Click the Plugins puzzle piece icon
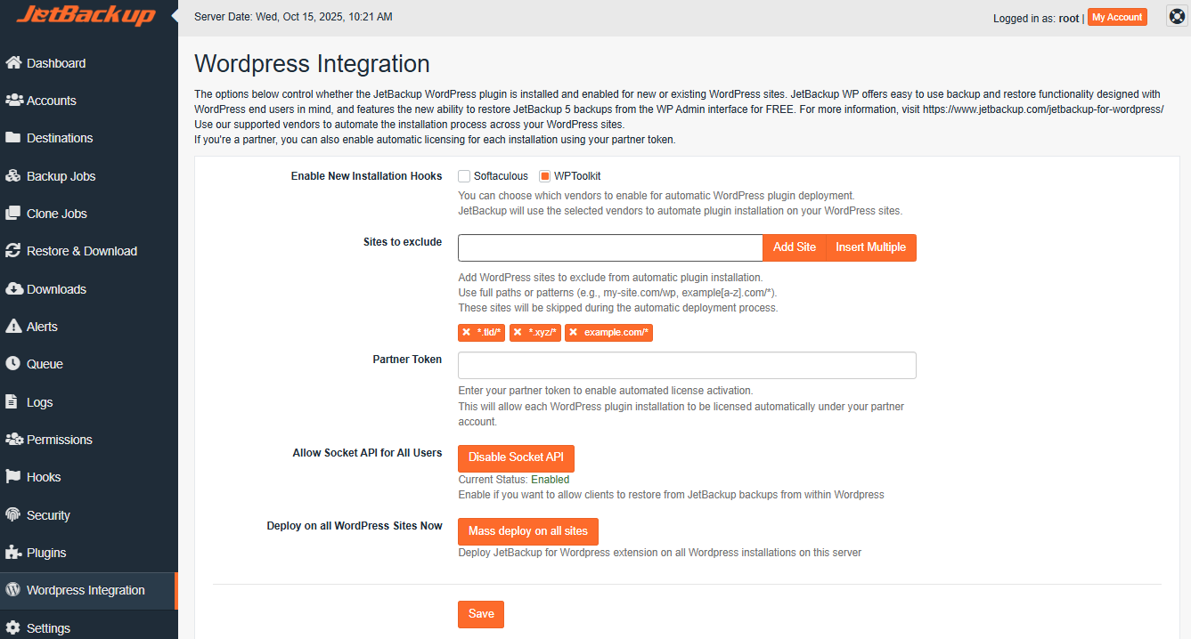This screenshot has width=1191, height=639. (x=13, y=553)
